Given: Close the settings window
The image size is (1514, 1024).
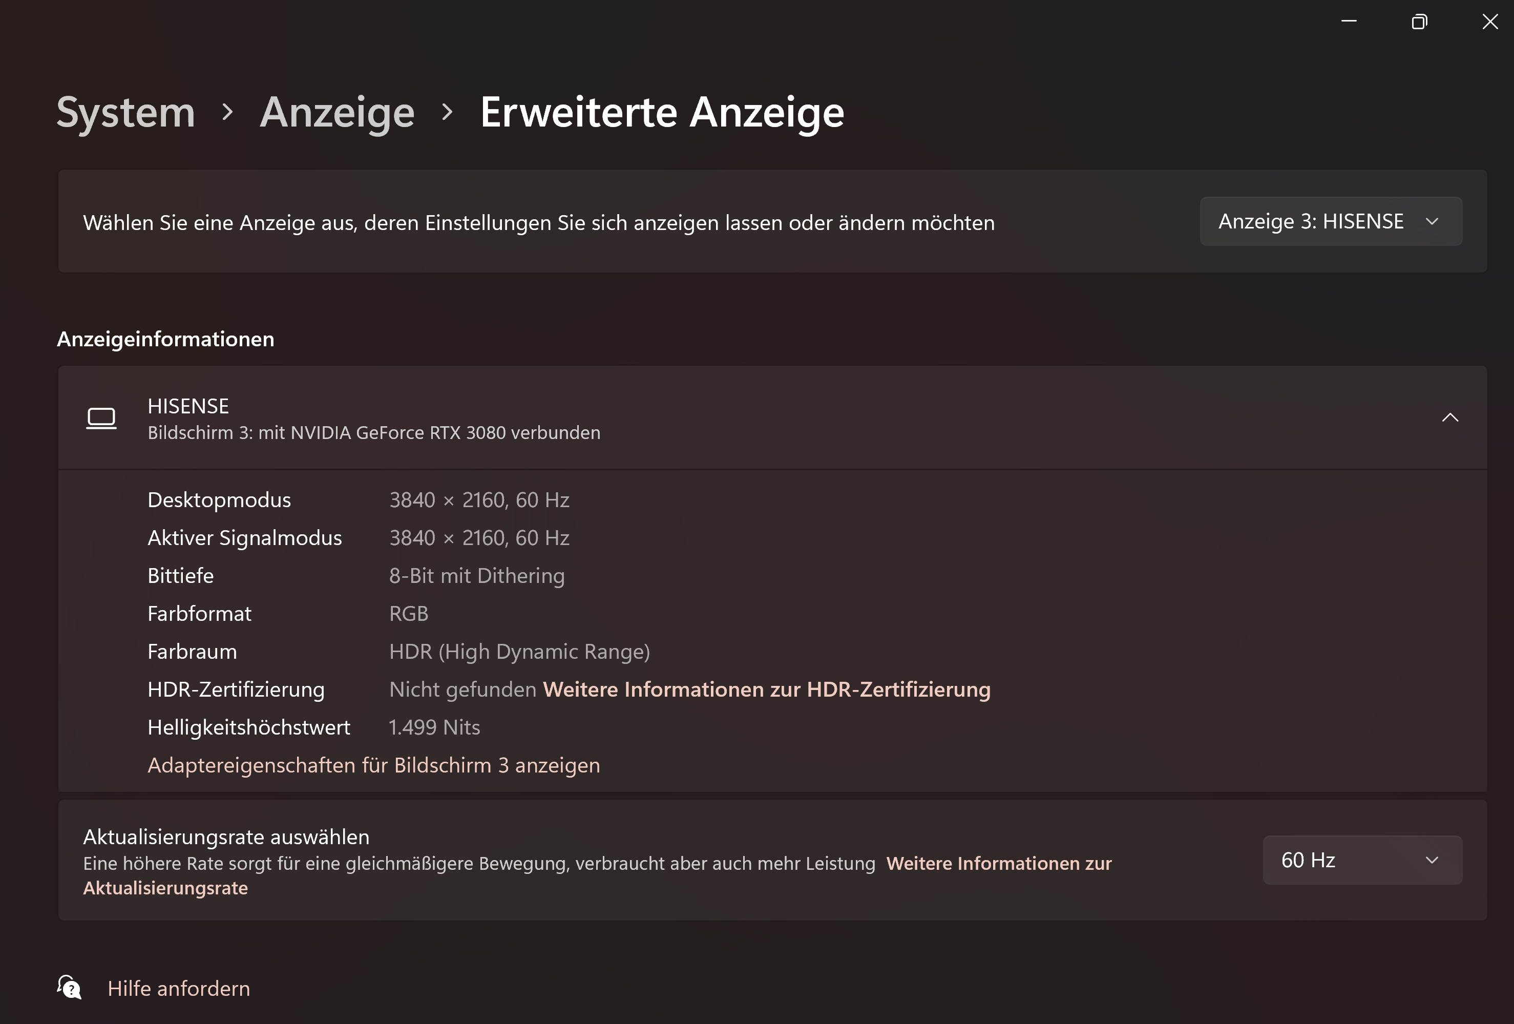Looking at the screenshot, I should click(x=1489, y=22).
